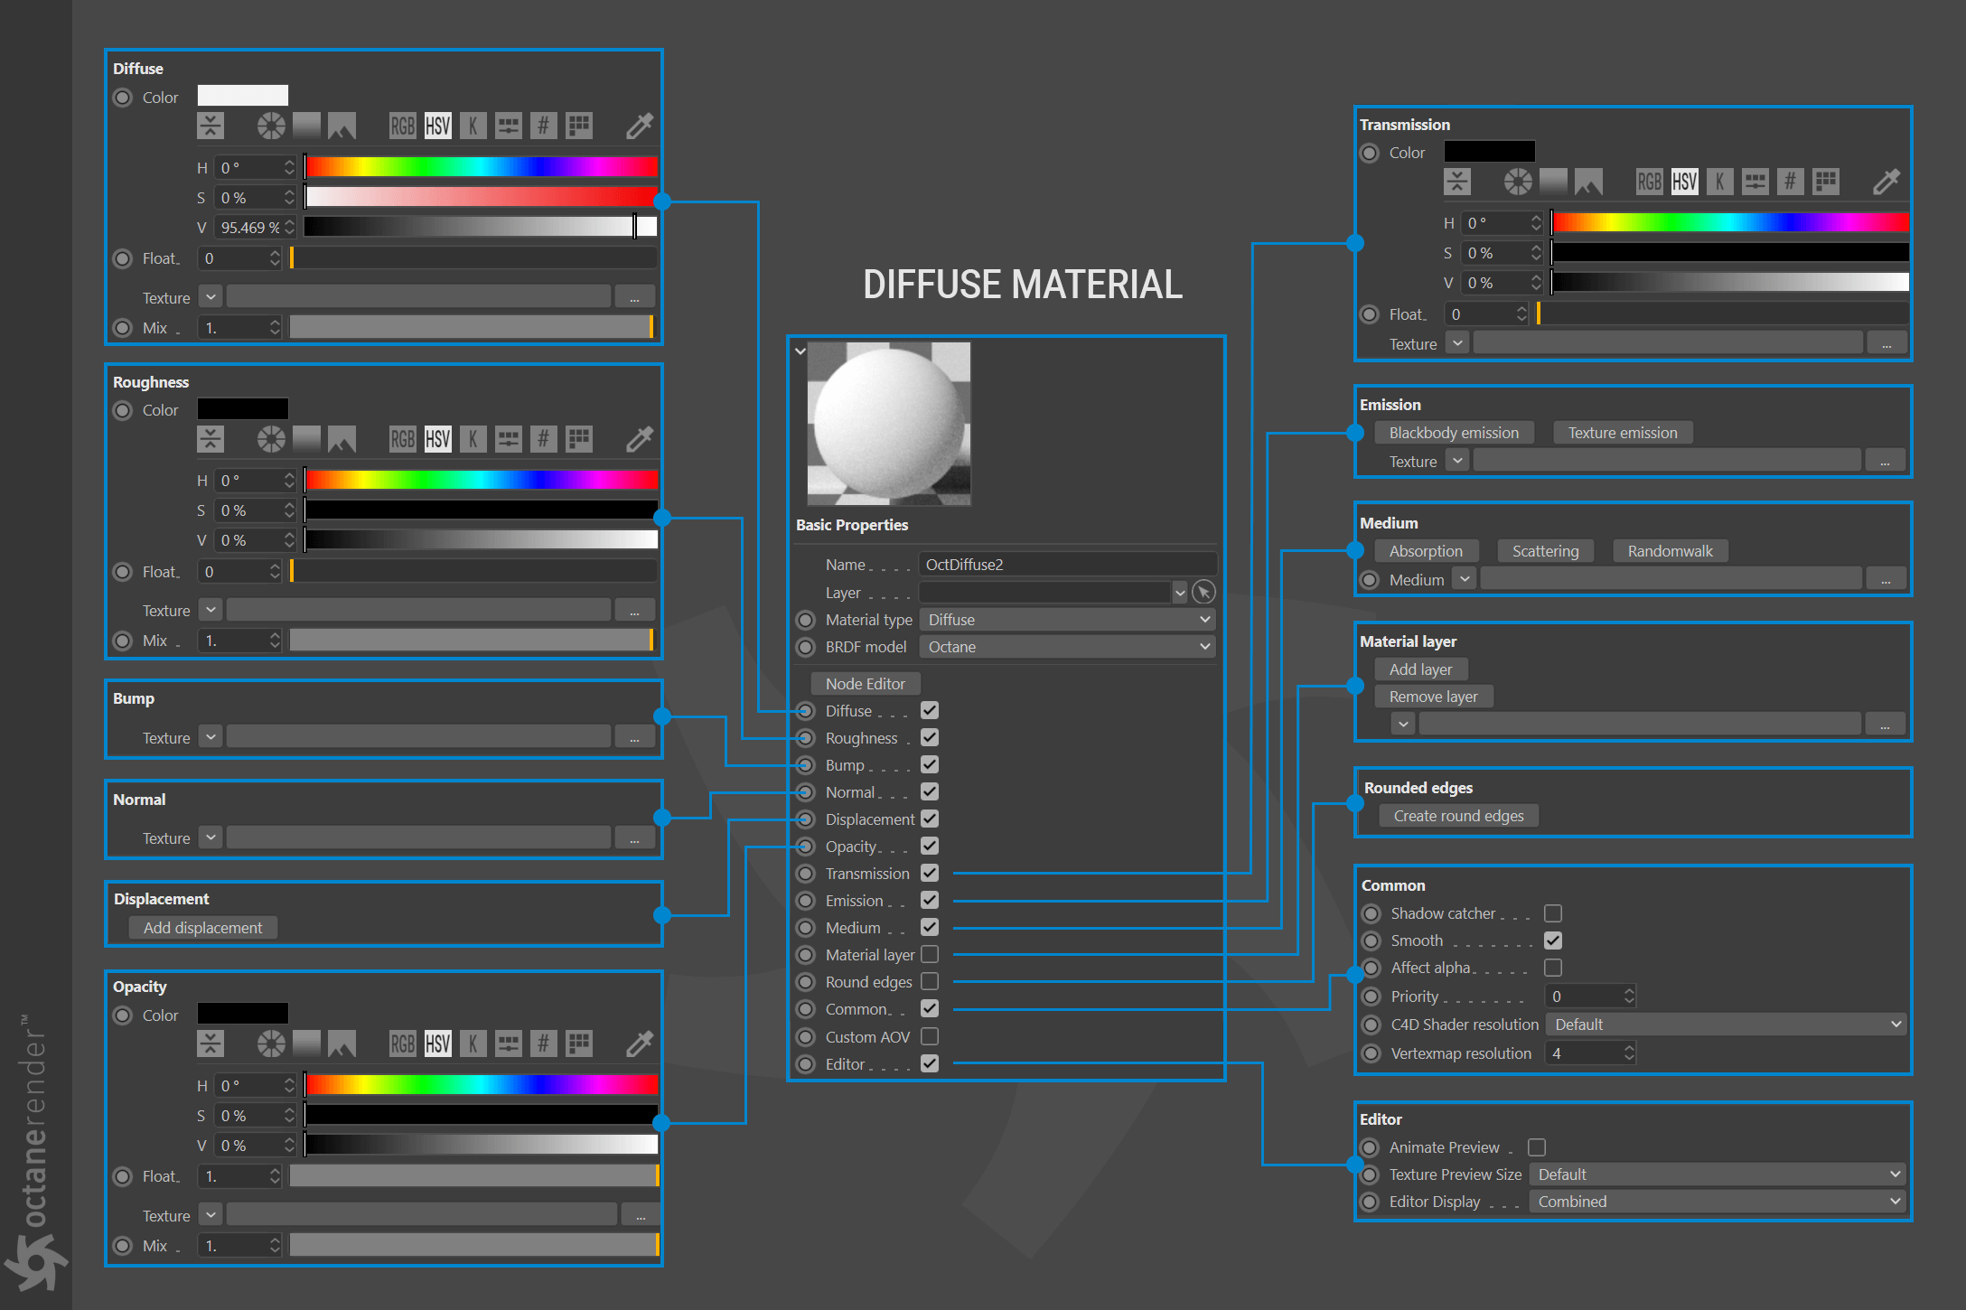Click the Node Editor button
Screen dimensions: 1966x1310
[x=865, y=684]
